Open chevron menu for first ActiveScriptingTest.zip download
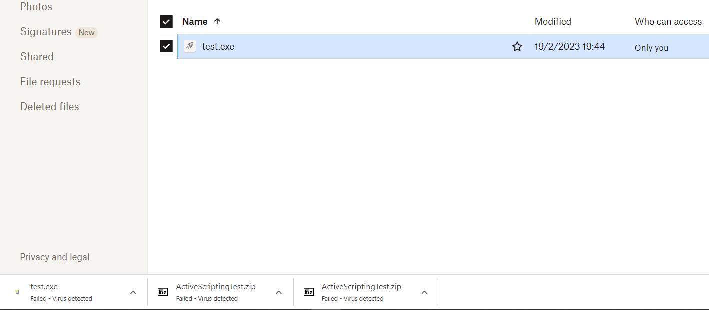 [279, 292]
